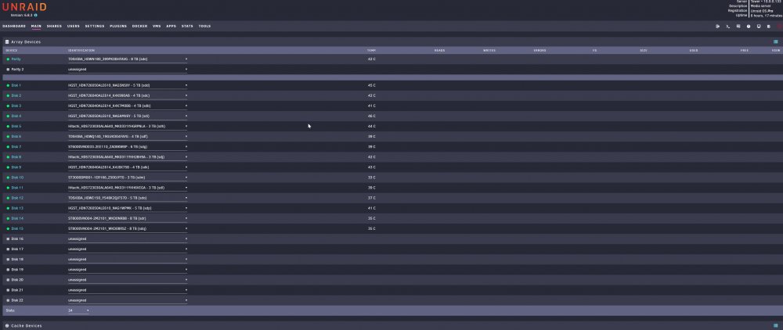This screenshot has height=330, width=783.
Task: Open the Users tab
Action: coord(74,26)
